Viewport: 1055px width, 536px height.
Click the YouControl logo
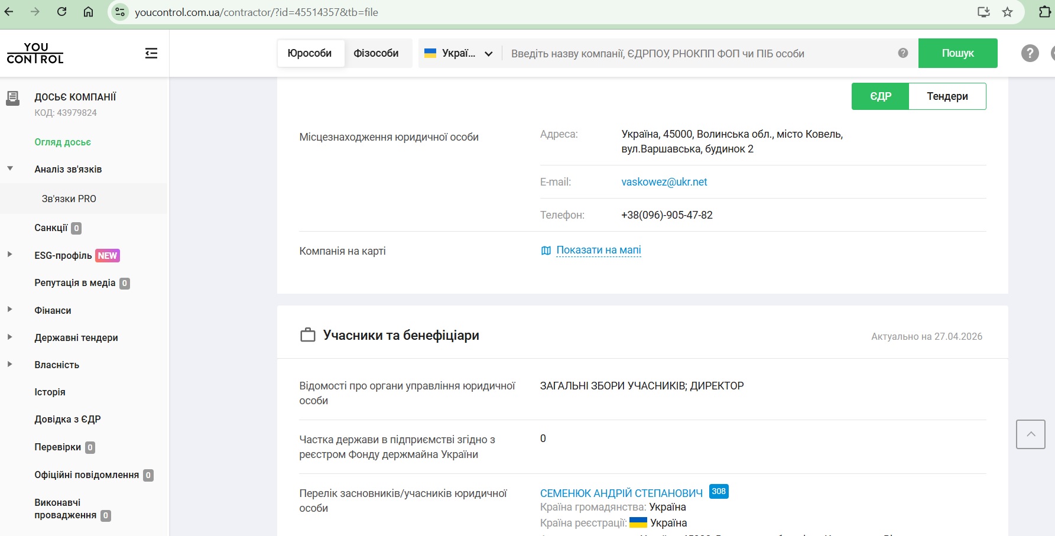click(x=35, y=53)
